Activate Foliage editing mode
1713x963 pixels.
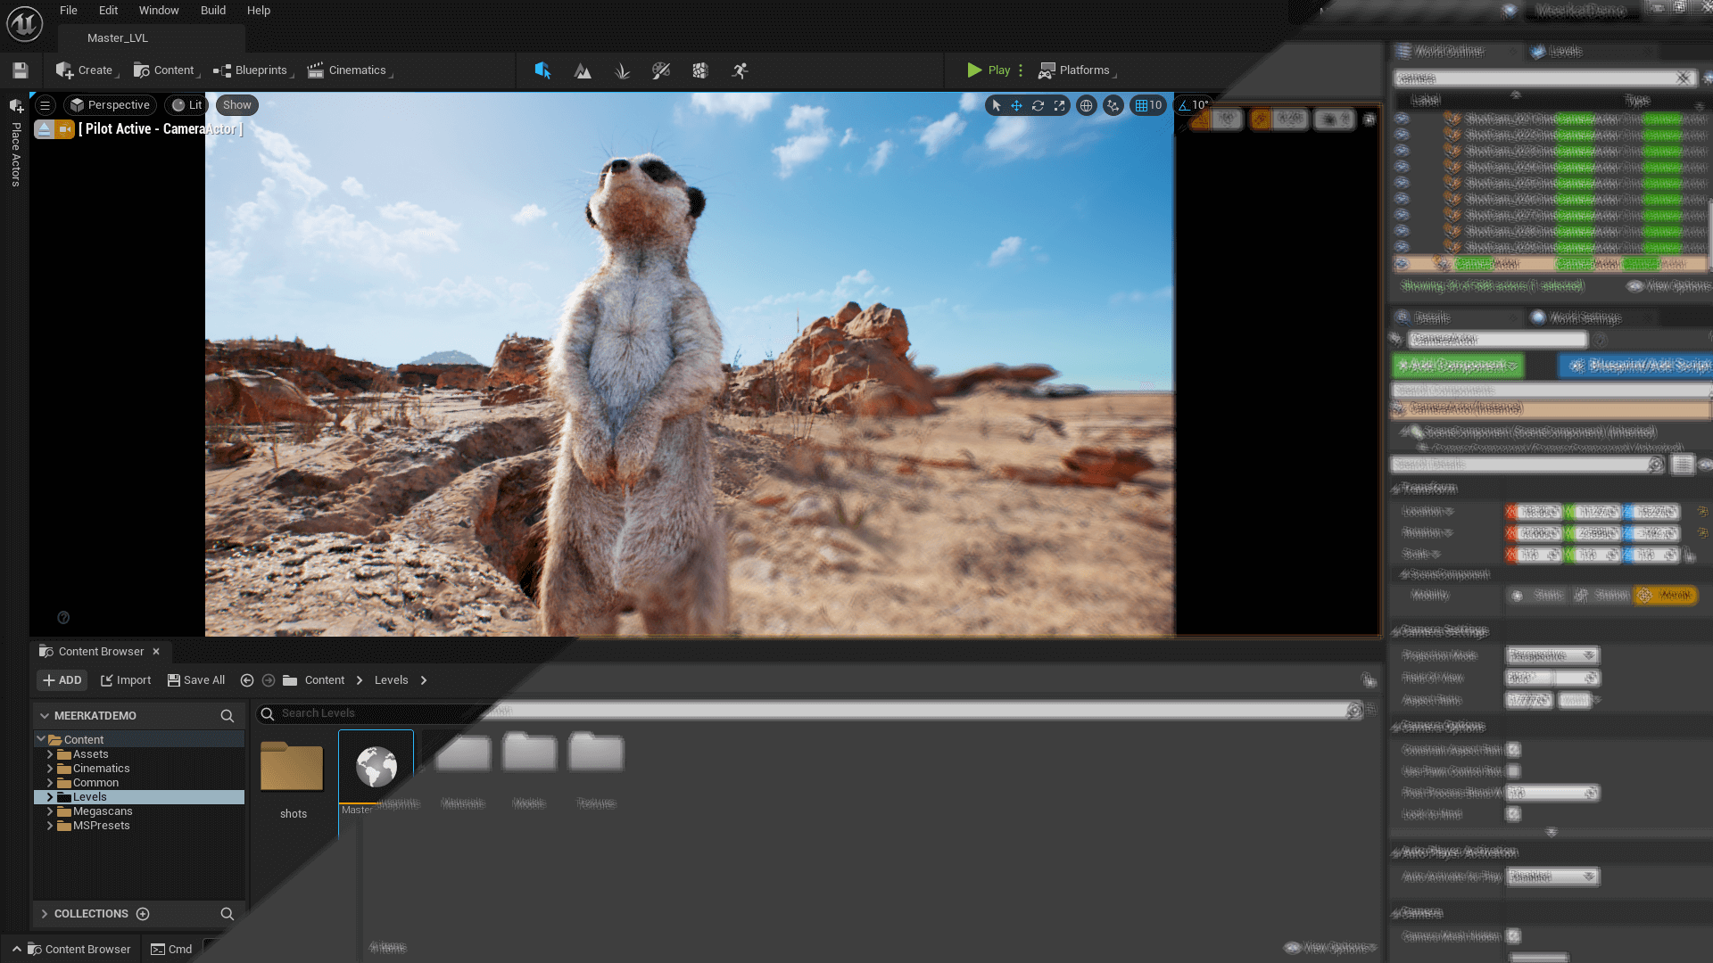pos(622,70)
